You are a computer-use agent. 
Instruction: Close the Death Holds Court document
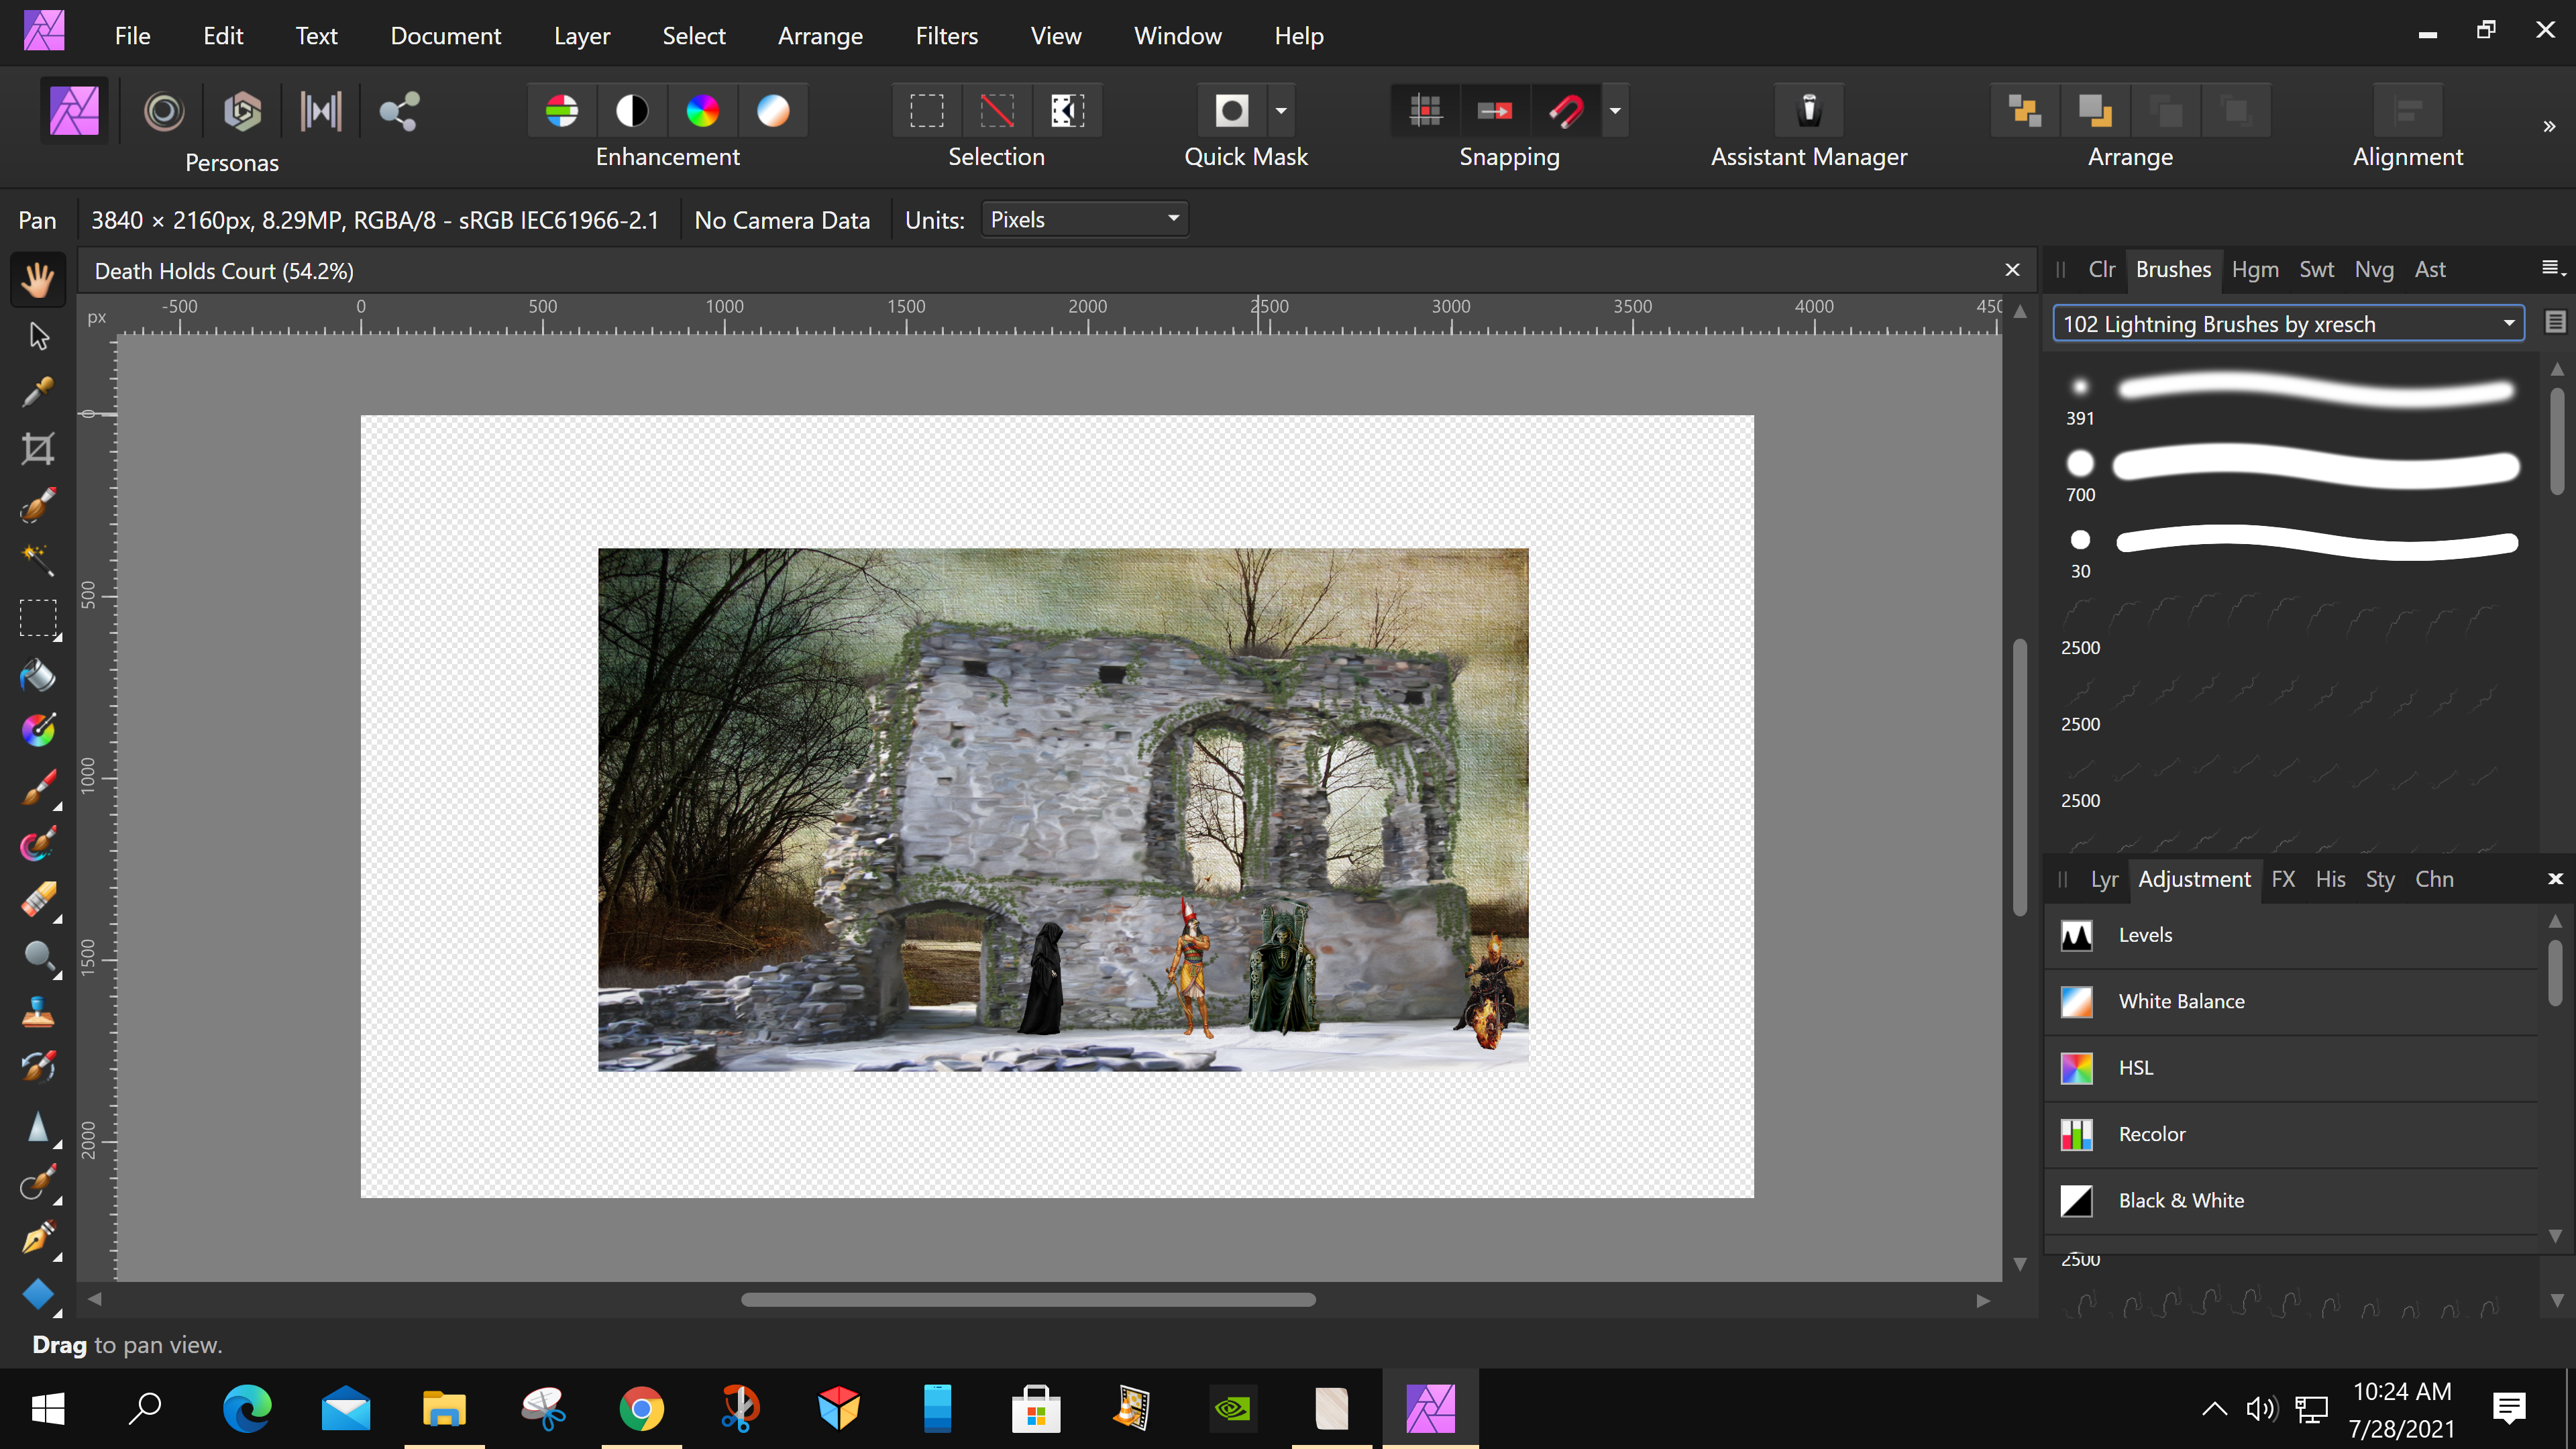pyautogui.click(x=2012, y=270)
